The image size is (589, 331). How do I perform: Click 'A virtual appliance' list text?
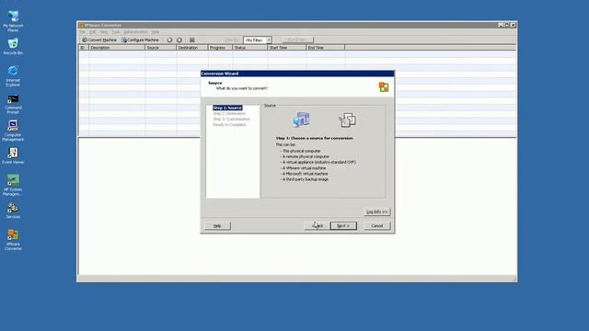tap(319, 162)
